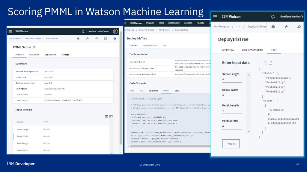Select JavaScript code snippet tab
Viewport: 307px width, 172px height.
[x=153, y=91]
